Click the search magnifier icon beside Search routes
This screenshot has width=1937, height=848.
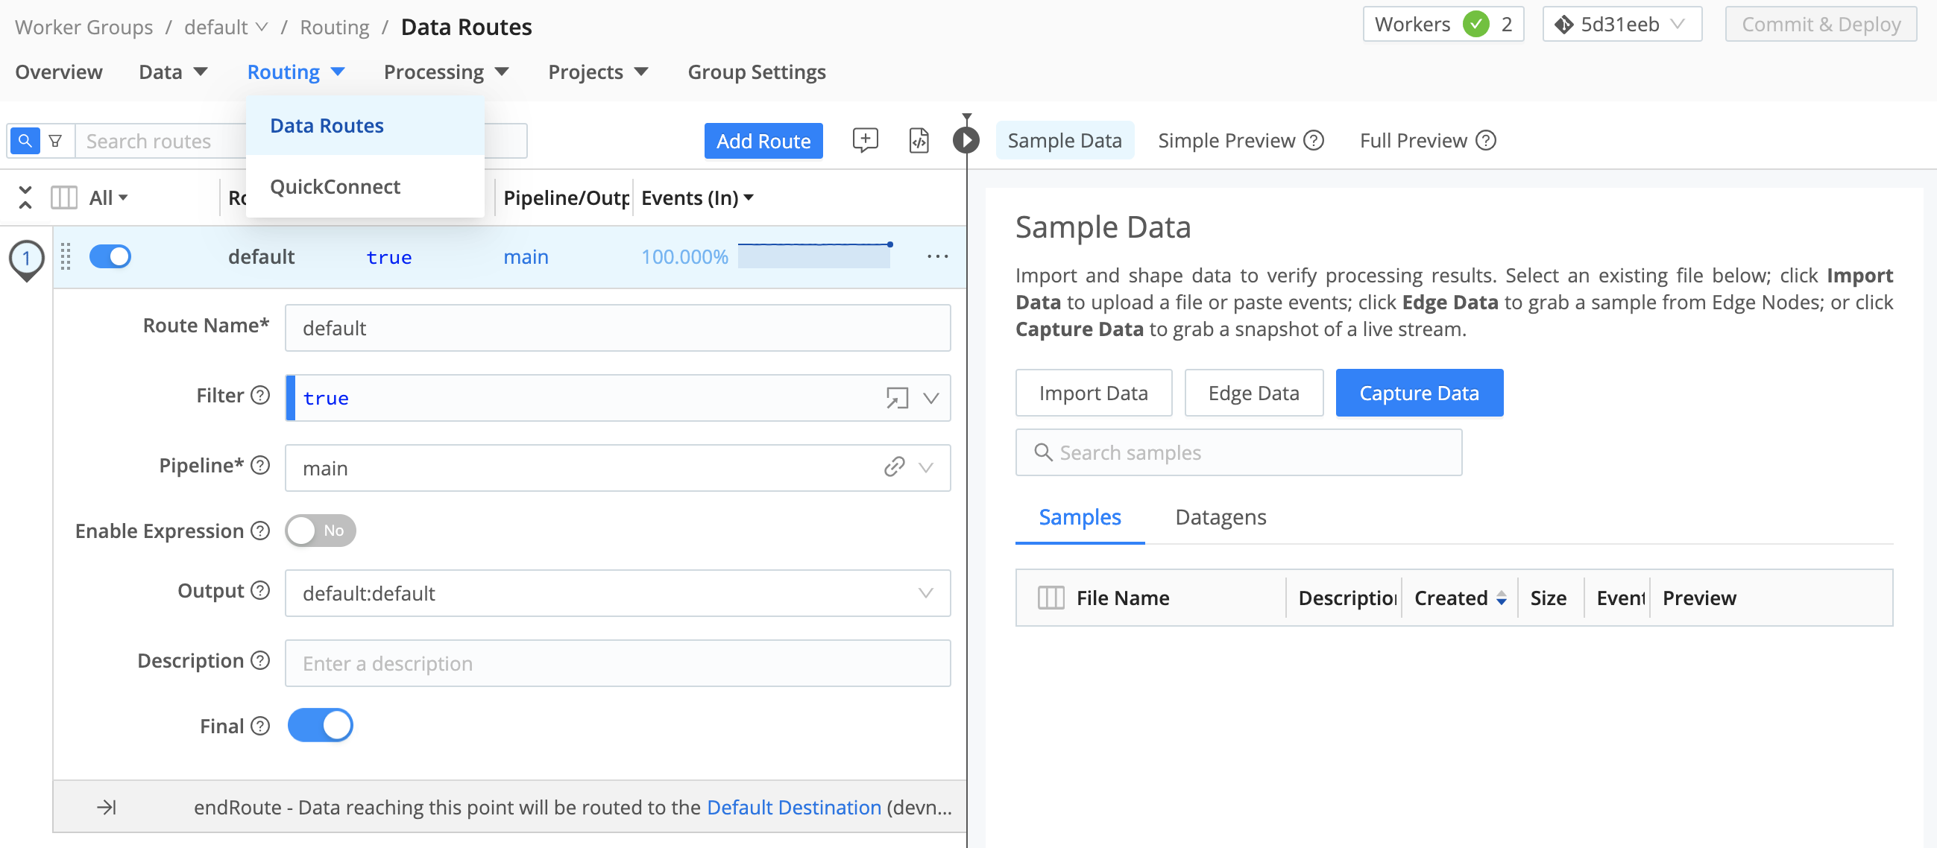pyautogui.click(x=25, y=141)
